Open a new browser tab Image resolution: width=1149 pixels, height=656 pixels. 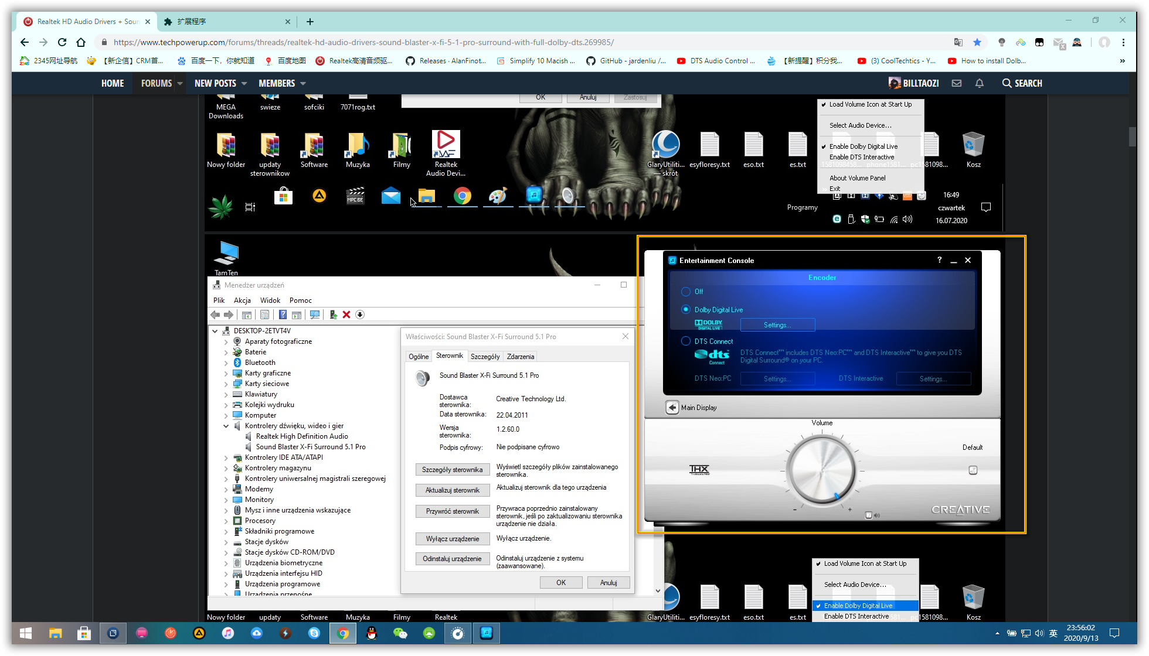[310, 22]
